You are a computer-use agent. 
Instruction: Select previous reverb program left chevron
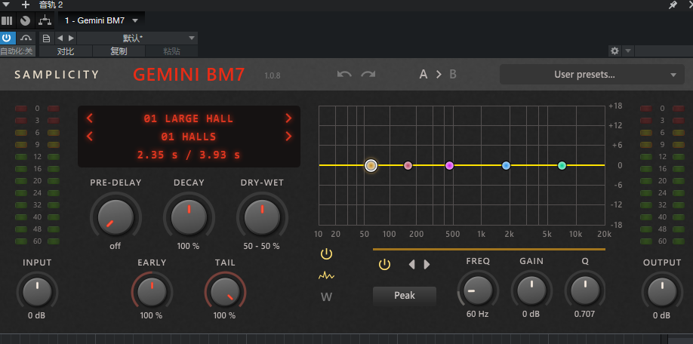90,118
